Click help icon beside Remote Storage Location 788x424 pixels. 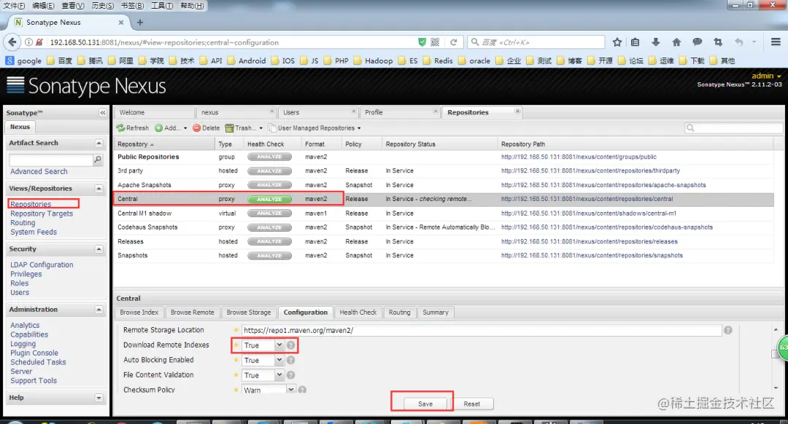727,330
